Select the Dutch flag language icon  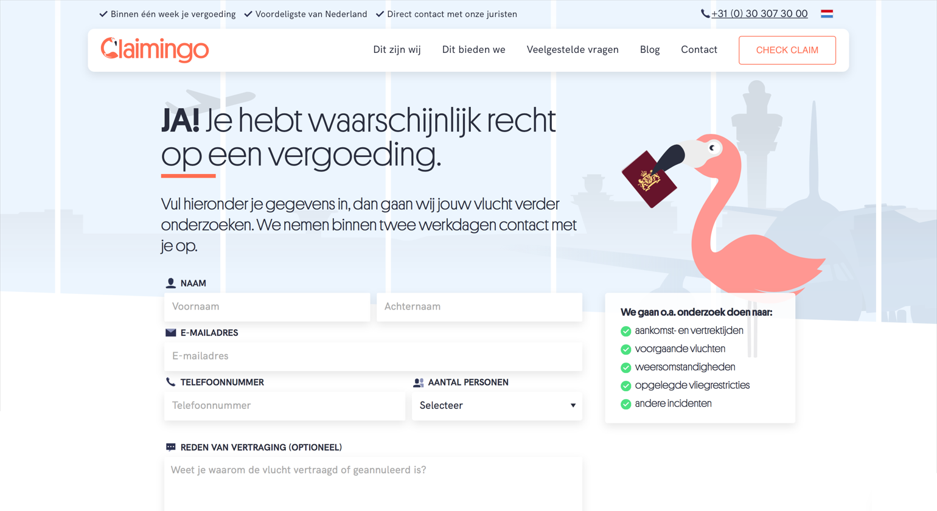827,14
